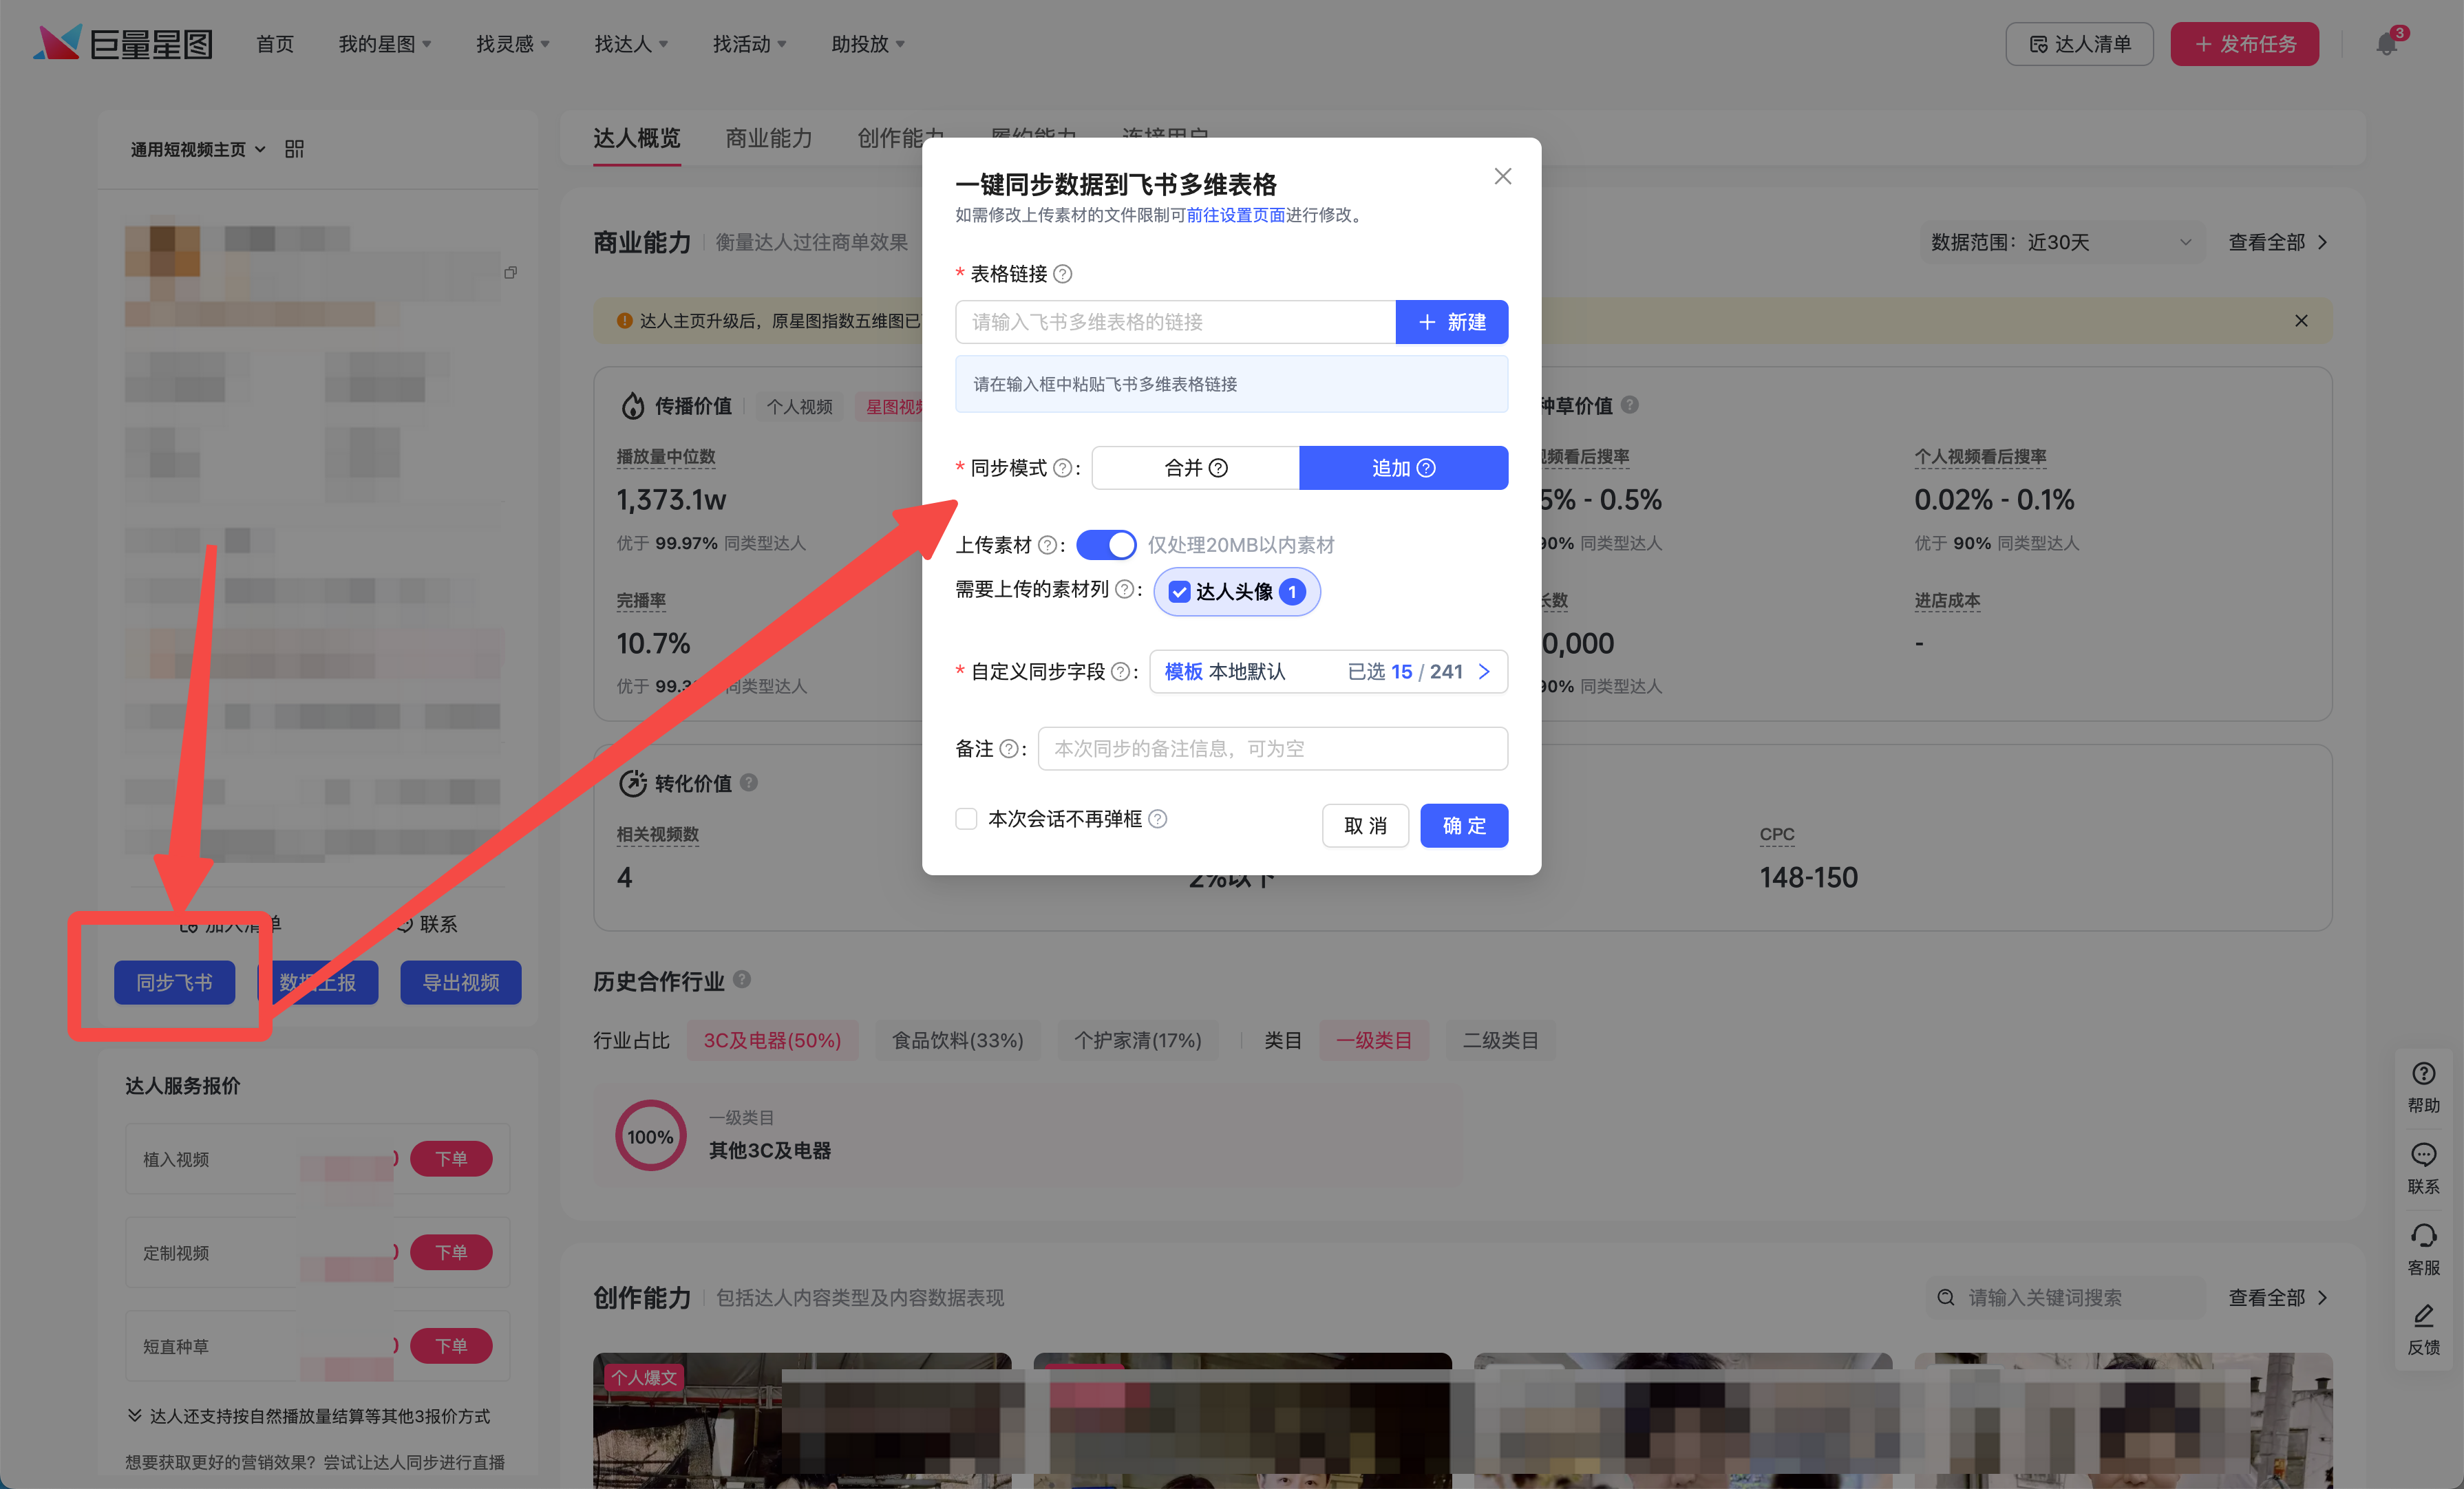
Task: Click the keyword search input in 创作能力
Action: click(x=2066, y=1297)
